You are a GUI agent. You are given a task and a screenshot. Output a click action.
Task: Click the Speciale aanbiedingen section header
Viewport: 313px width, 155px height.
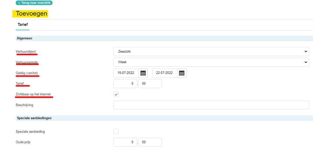point(164,118)
